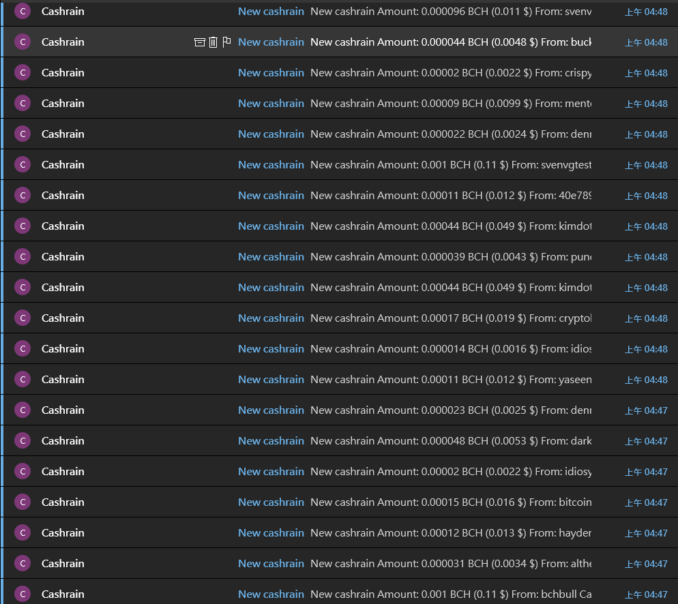Click 04:48 timestamp of 0.000022 BCH email
This screenshot has height=604, width=678.
646,134
